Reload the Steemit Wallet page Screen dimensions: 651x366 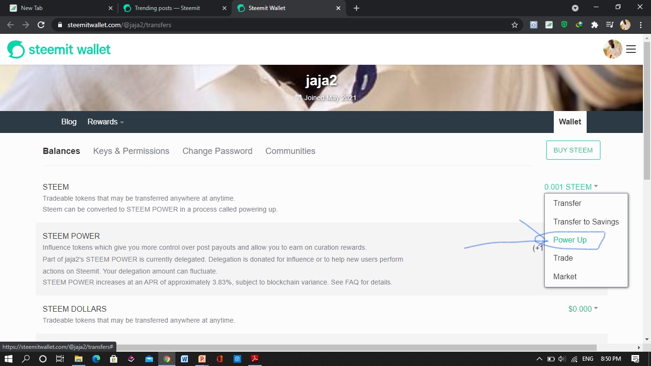pos(41,25)
